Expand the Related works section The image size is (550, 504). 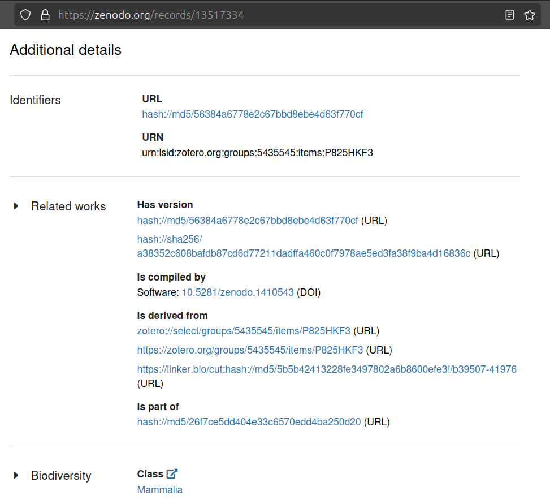(16, 206)
